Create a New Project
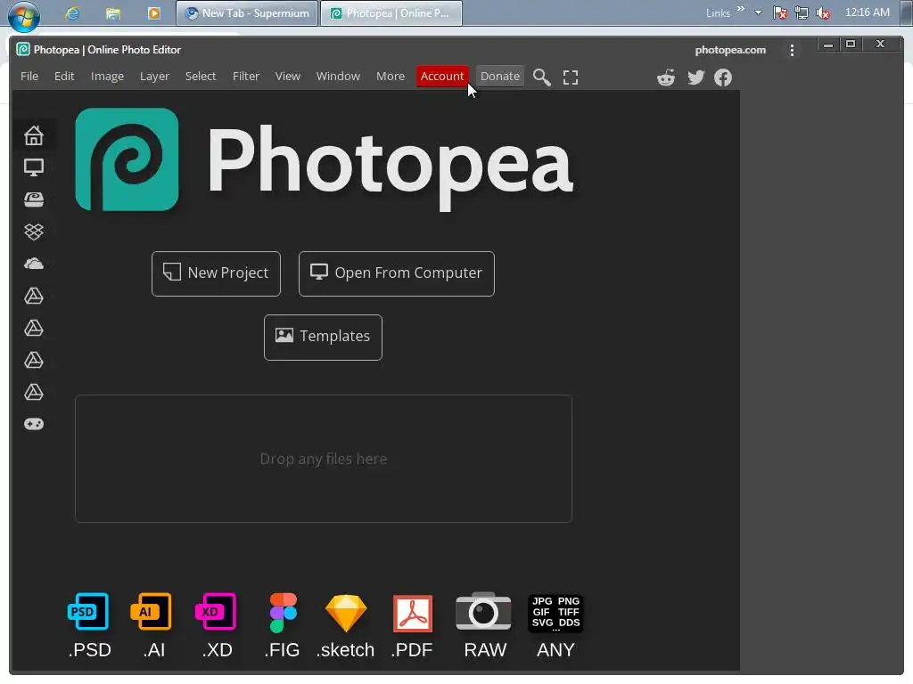The image size is (913, 684). point(216,274)
